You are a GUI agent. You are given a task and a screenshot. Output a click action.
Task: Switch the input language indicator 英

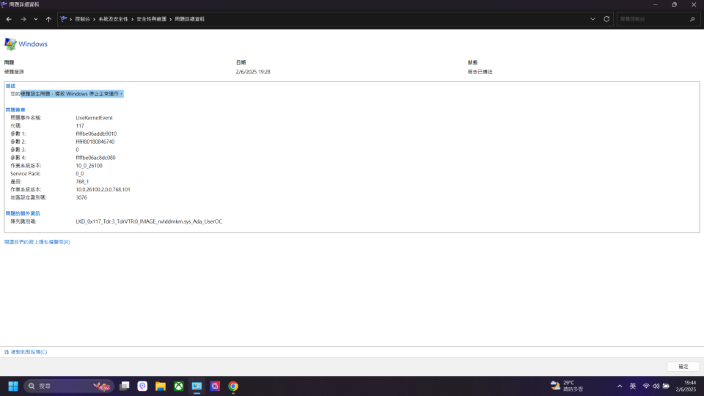point(633,386)
